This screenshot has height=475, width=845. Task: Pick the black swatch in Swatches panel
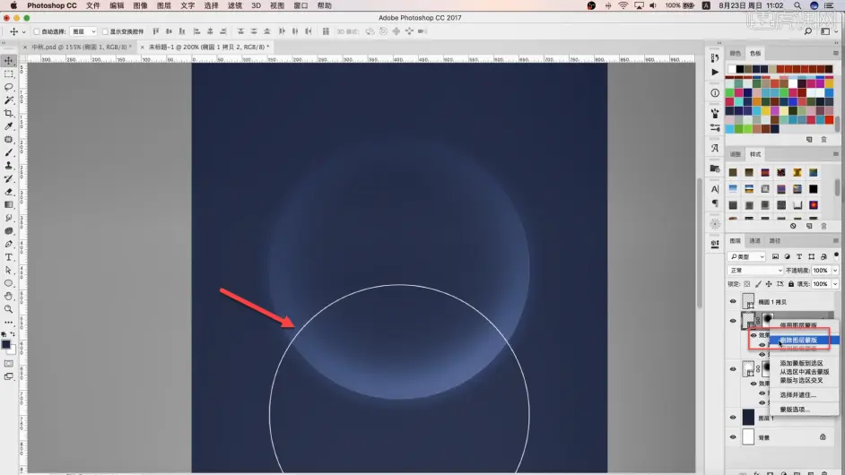tap(740, 69)
